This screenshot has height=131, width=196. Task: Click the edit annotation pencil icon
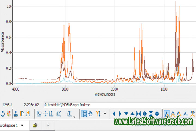coord(59,113)
